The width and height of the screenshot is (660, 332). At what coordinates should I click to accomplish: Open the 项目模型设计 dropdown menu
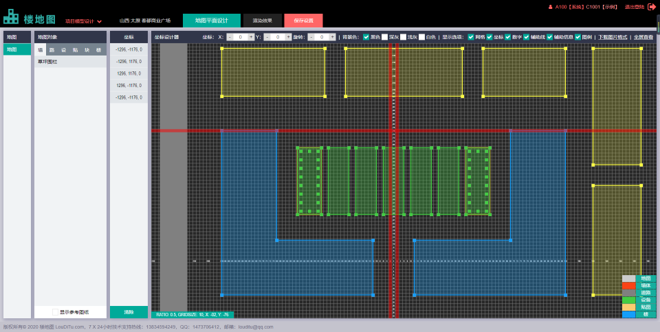tap(83, 21)
